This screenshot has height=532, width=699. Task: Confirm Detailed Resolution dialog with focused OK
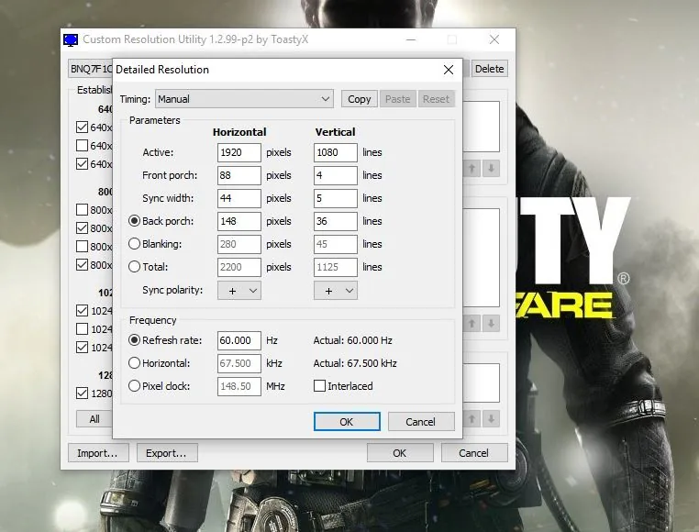[347, 421]
